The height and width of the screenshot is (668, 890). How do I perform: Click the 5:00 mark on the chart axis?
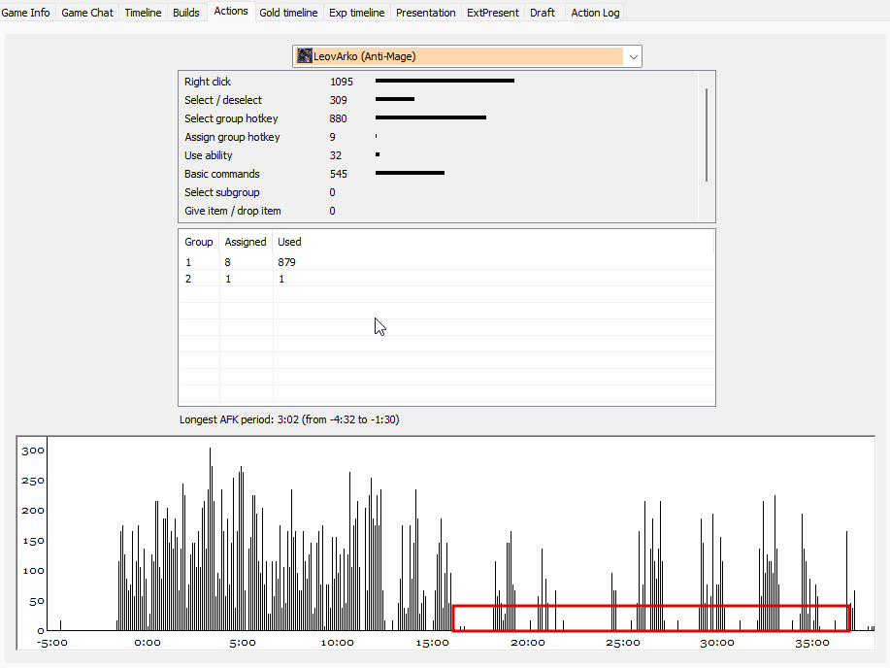(x=243, y=643)
